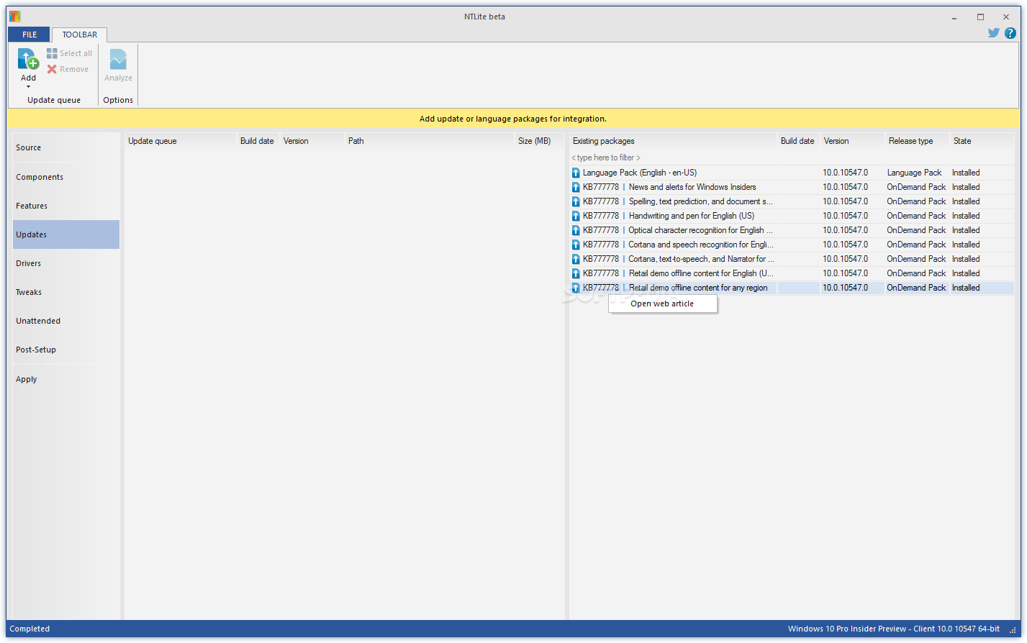This screenshot has height=643, width=1027.
Task: Select News and alerts for Windows Insiders
Action: point(792,187)
